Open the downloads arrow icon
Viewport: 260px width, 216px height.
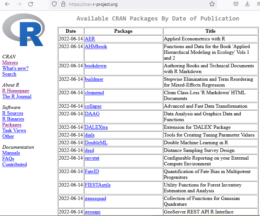coord(247,4)
